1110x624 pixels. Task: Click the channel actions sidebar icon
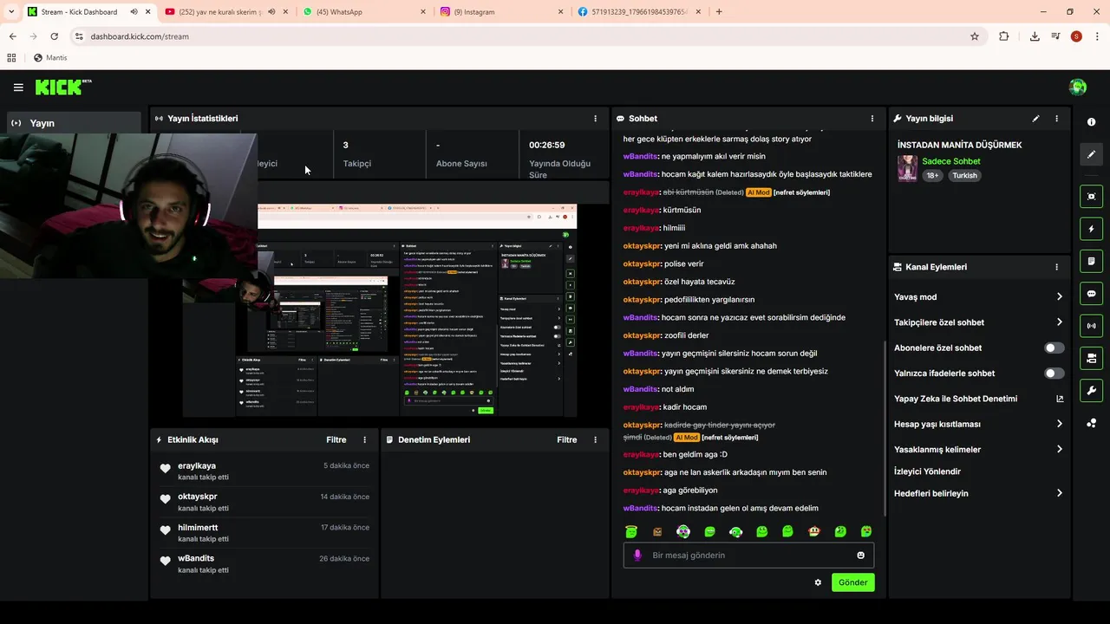[1091, 358]
